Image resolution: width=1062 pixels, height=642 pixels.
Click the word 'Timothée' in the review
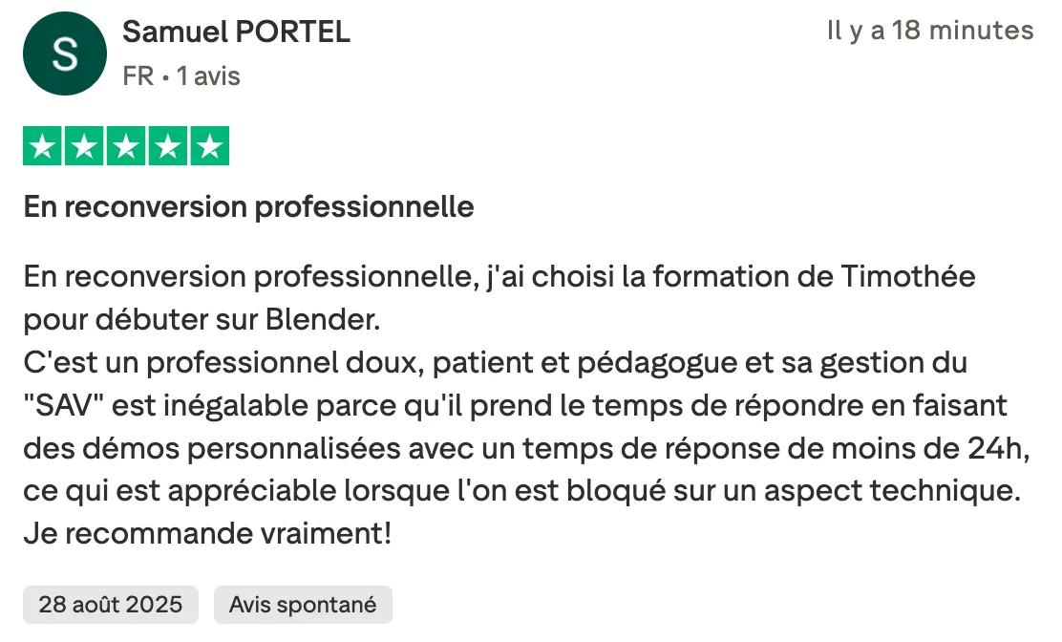point(908,276)
